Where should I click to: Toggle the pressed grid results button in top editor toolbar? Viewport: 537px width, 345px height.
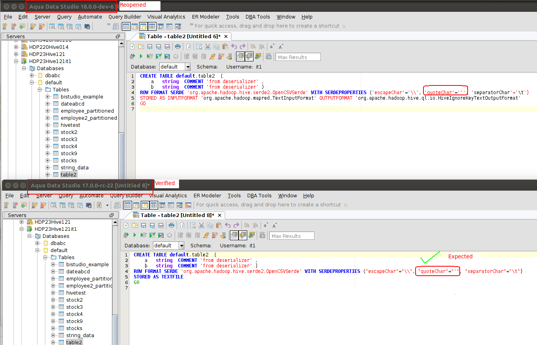coord(241,57)
